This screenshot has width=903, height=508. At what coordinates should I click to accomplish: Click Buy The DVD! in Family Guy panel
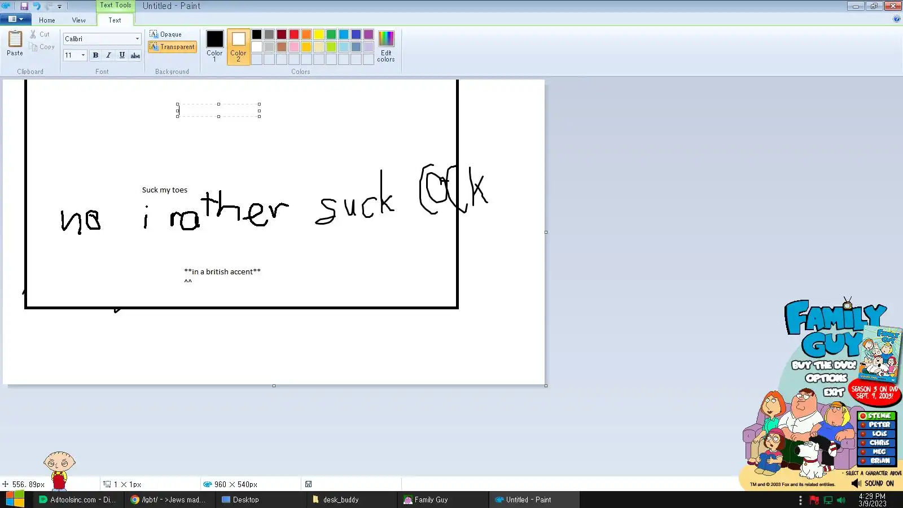824,365
